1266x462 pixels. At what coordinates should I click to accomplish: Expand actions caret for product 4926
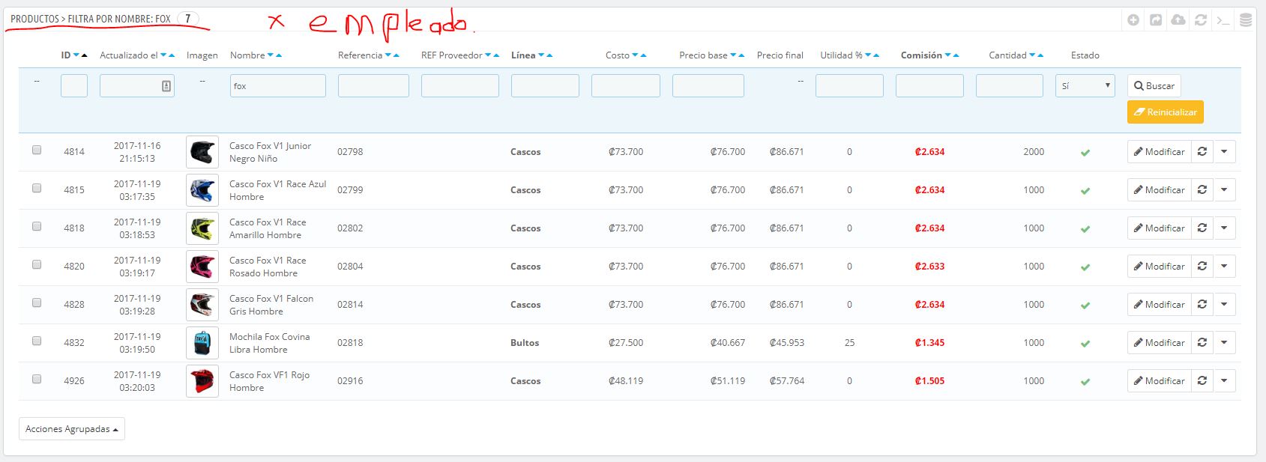coord(1224,380)
